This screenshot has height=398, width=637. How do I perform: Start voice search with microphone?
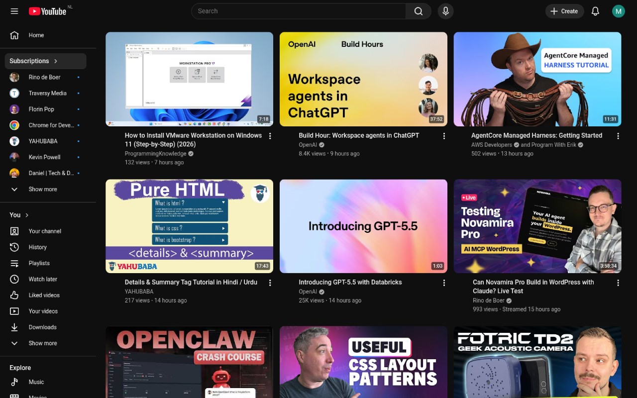[445, 11]
